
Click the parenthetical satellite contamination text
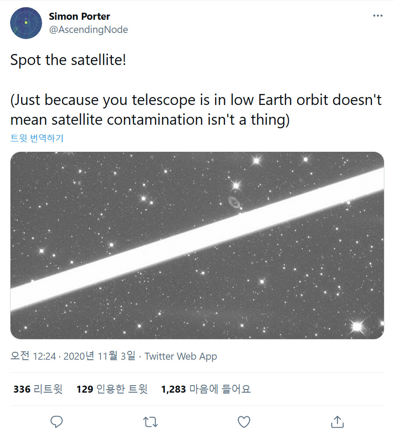[196, 110]
